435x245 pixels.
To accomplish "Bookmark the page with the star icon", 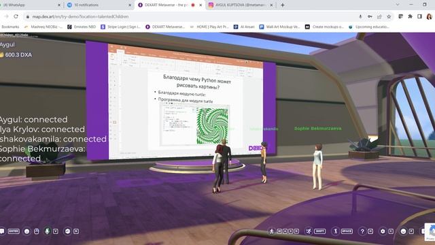I will pyautogui.click(x=389, y=16).
